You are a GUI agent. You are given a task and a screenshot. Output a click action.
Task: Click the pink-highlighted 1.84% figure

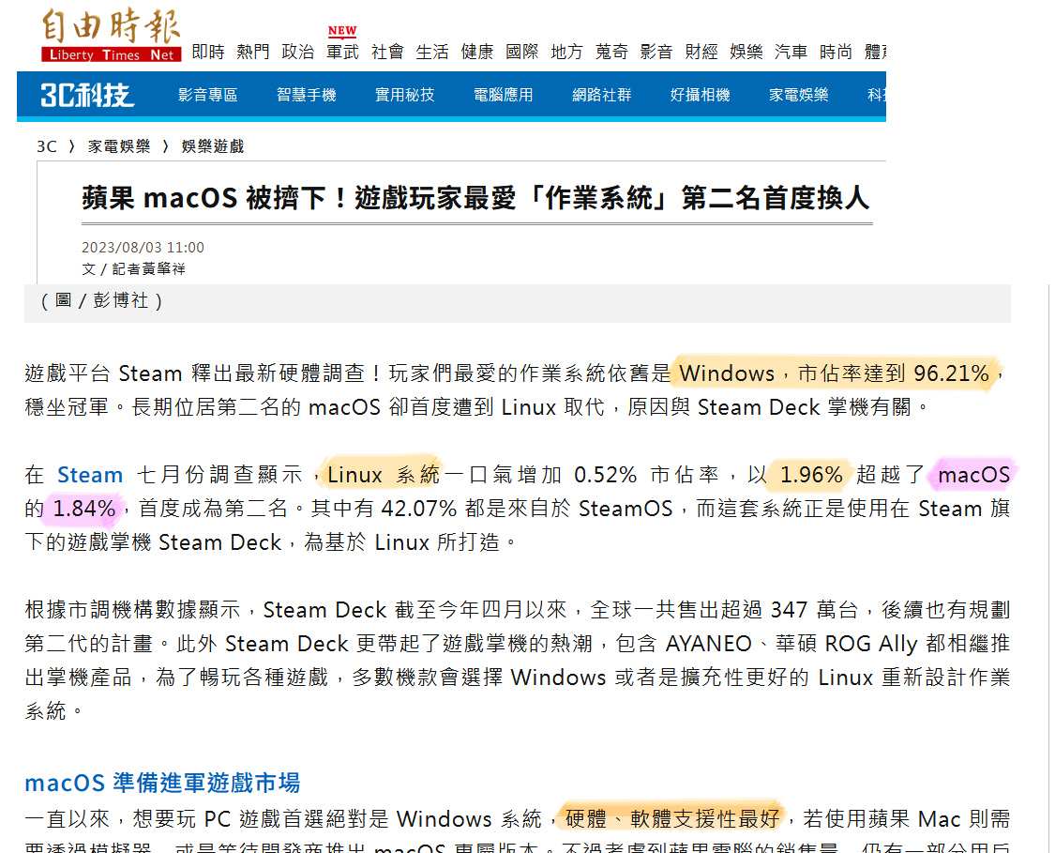84,509
